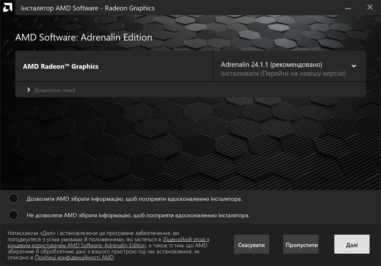Viewport: 381px width, 266px height.
Task: Allow AMD to collect installer information radio button
Action: tap(13, 199)
